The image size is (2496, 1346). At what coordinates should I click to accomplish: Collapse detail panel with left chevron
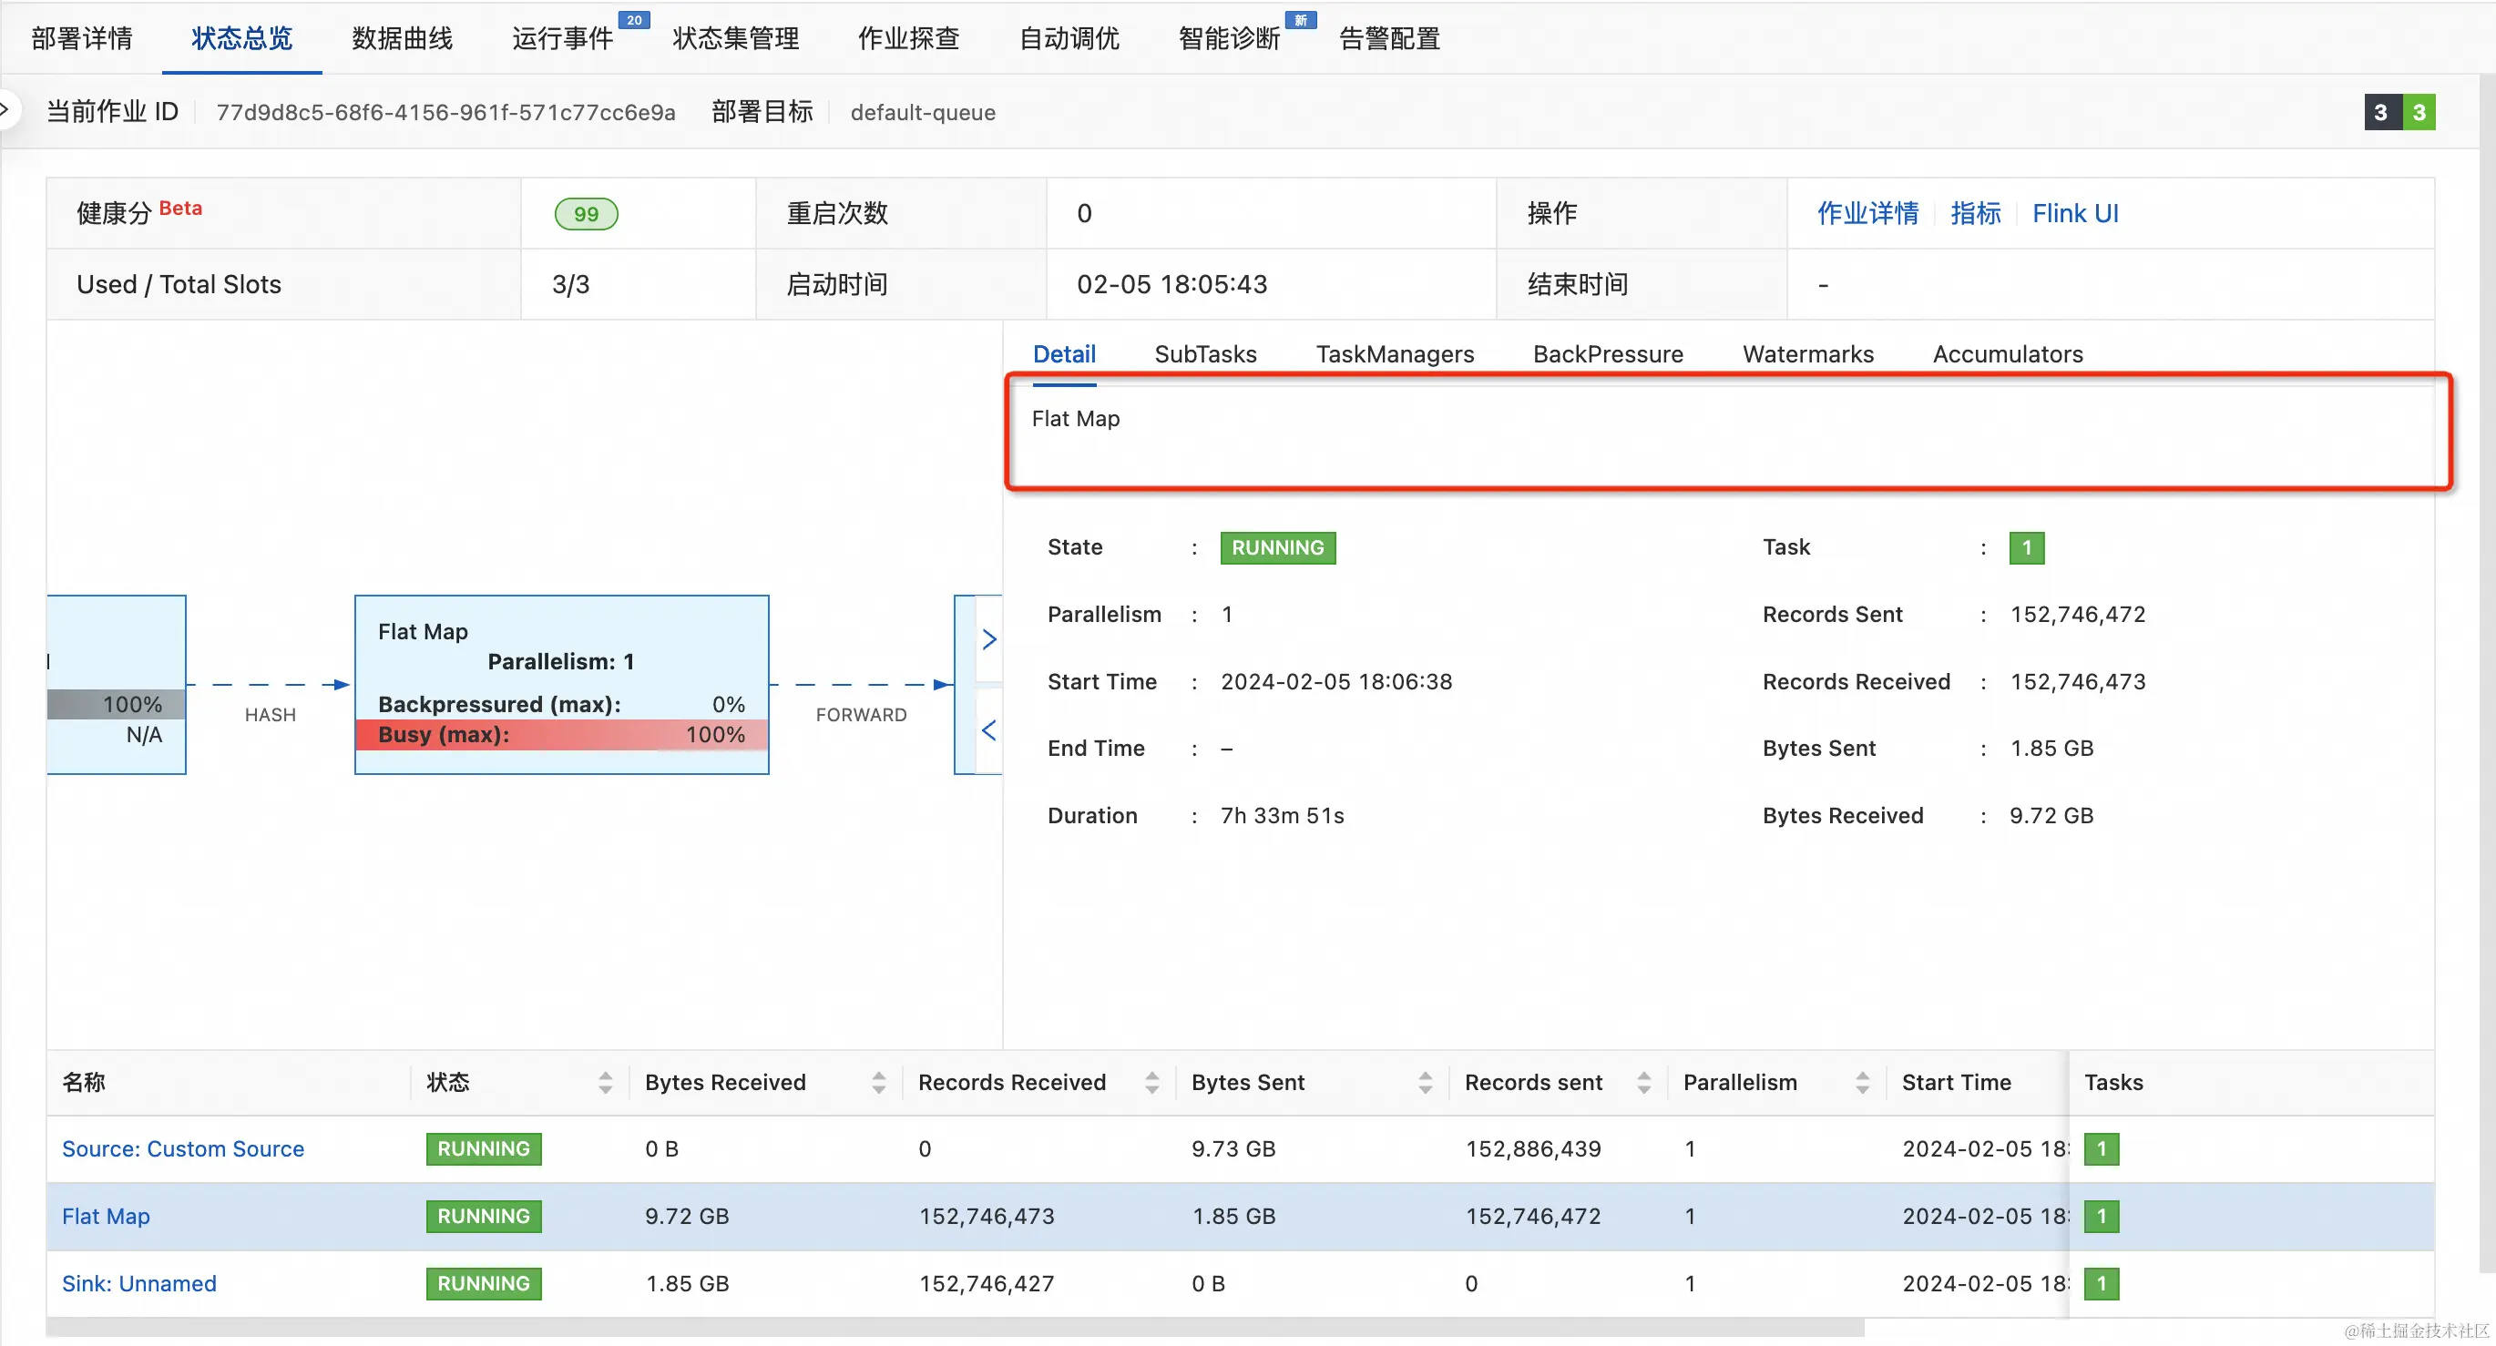click(x=988, y=730)
